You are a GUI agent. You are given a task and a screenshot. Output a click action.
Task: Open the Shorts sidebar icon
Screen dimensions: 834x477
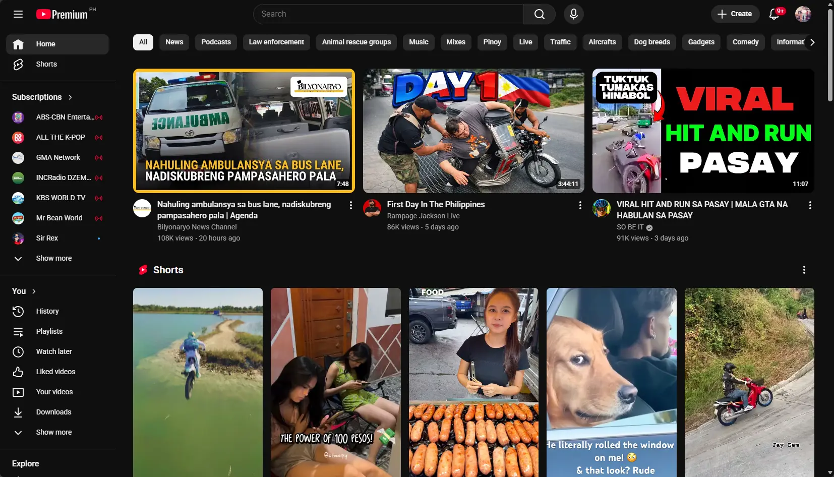[x=18, y=64]
